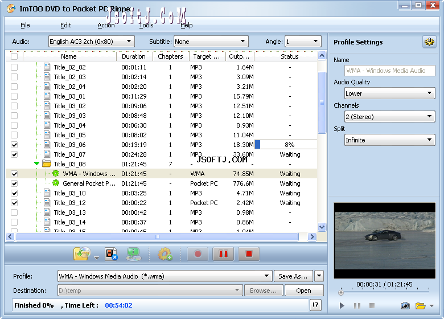Open snapshot folder icon under preview

tap(420, 306)
